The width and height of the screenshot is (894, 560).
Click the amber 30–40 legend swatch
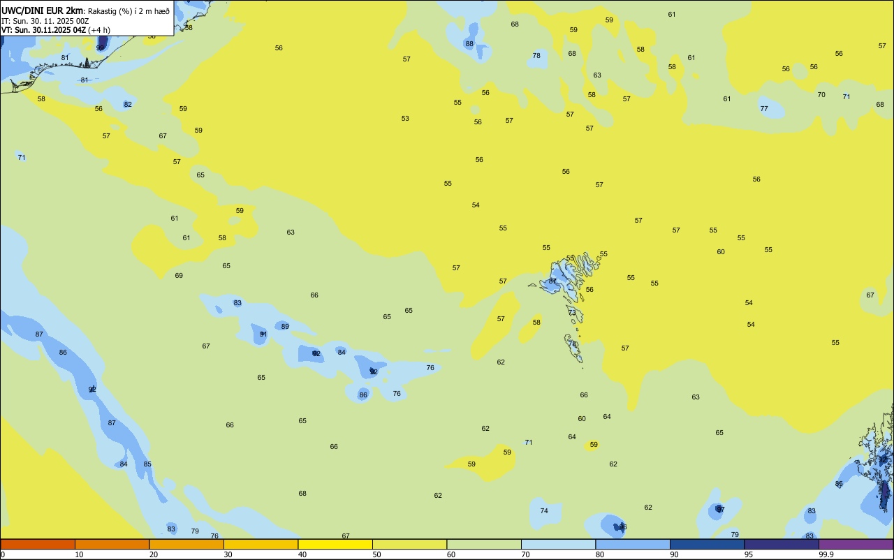point(261,544)
